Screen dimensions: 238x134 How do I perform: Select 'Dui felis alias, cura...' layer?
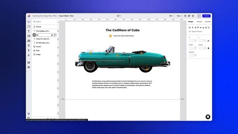[x=45, y=43]
